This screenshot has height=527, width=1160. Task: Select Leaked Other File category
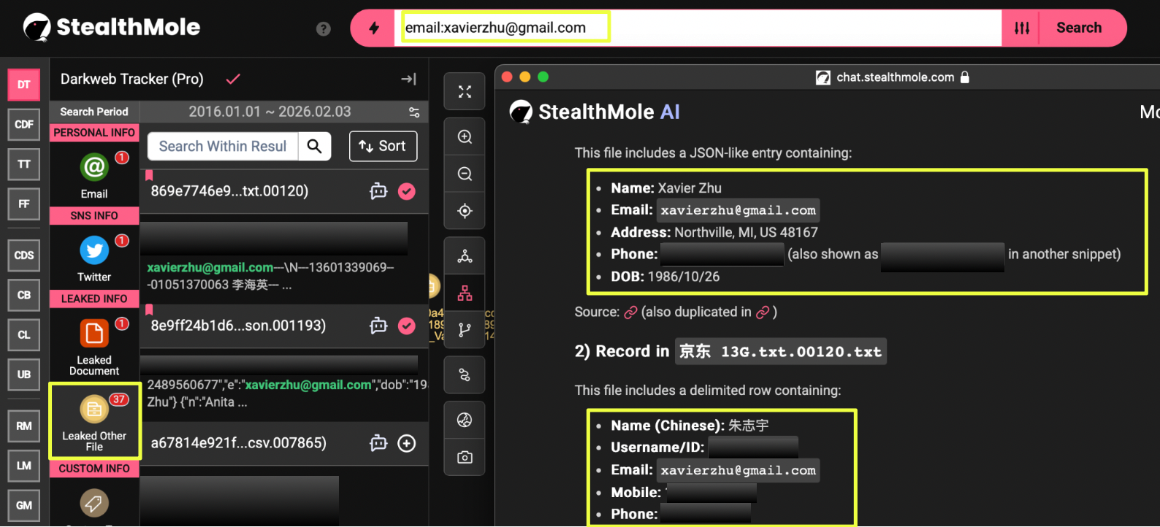(94, 421)
